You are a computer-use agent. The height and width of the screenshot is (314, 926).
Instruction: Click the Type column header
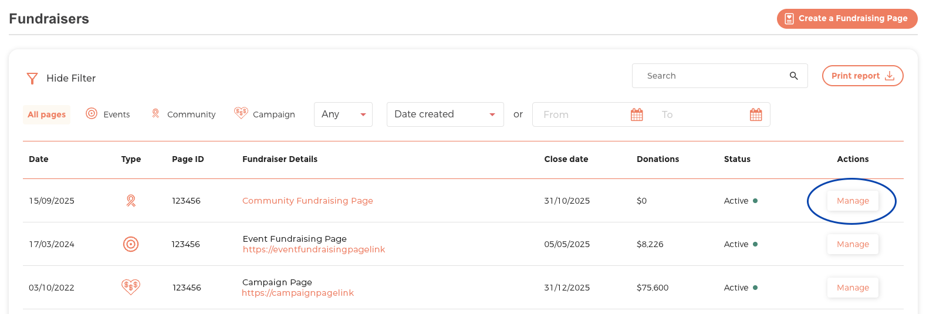[131, 159]
